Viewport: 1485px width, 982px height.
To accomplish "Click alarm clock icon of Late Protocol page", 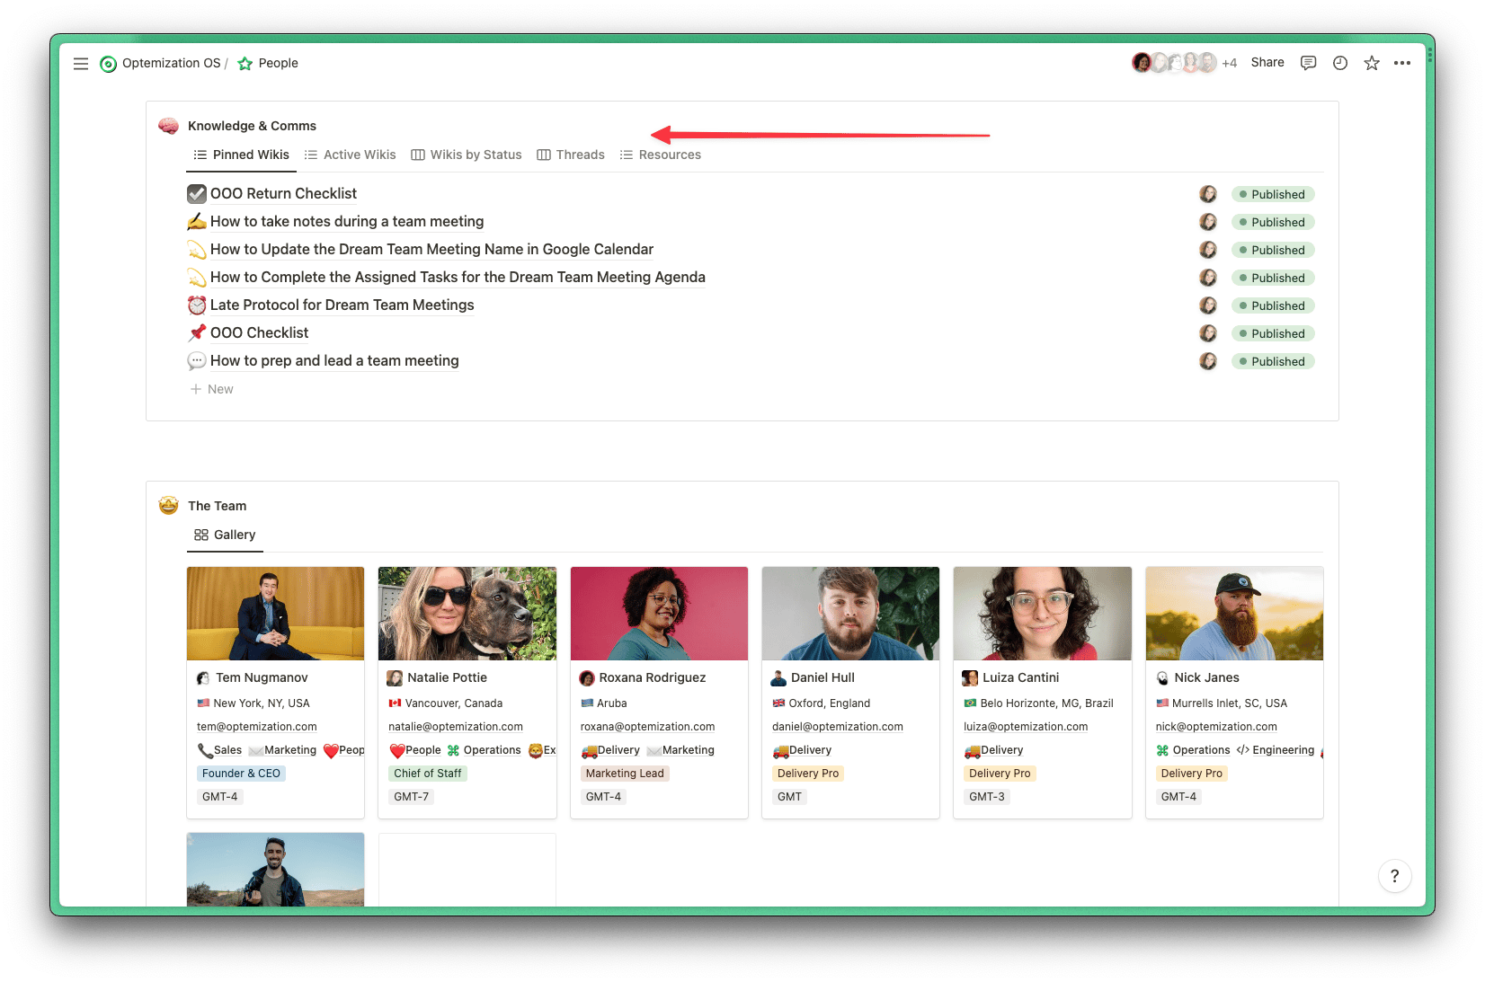I will pyautogui.click(x=197, y=305).
